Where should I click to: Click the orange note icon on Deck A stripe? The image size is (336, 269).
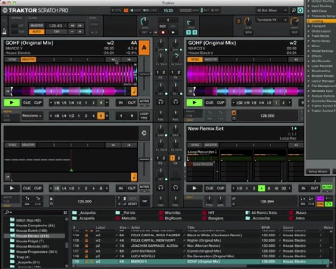134,91
